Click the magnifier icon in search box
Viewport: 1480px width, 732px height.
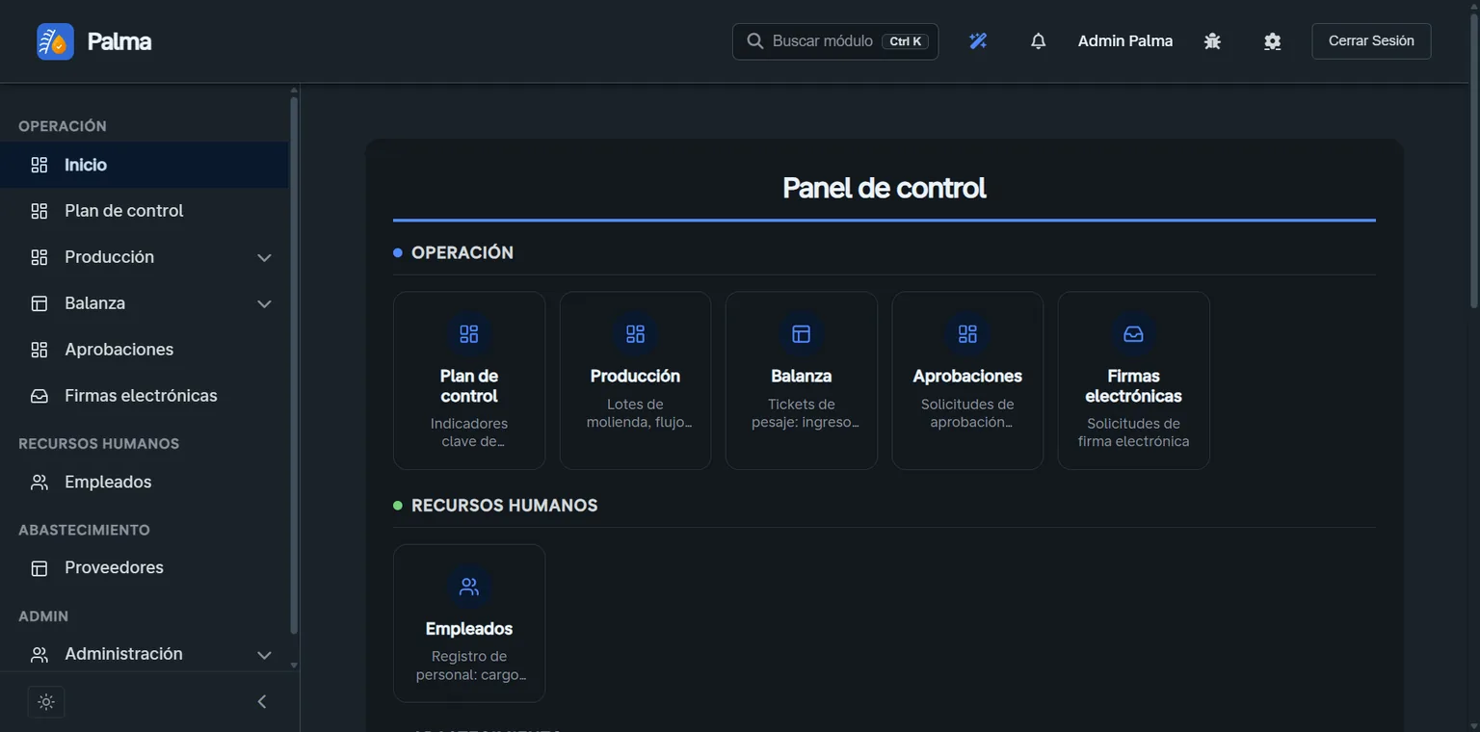point(755,41)
